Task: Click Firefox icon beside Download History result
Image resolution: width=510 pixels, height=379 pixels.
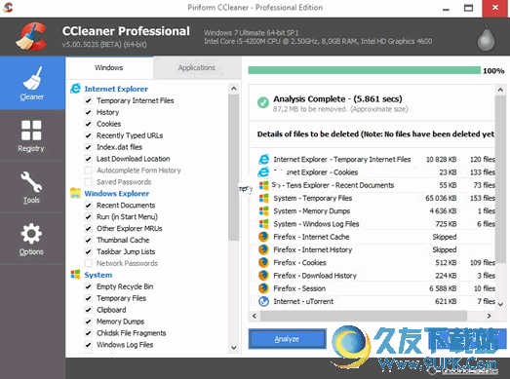Action: tap(263, 276)
